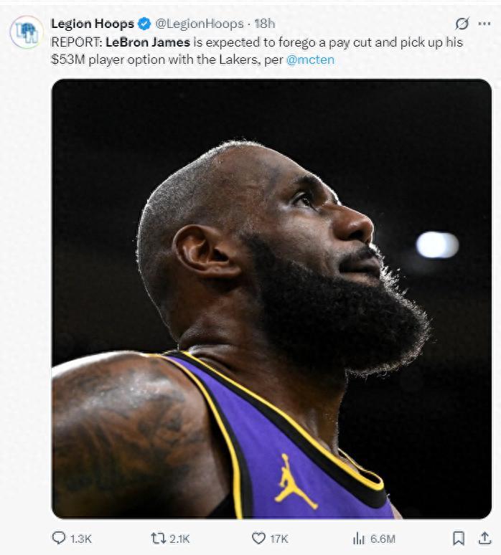Screen dimensions: 501x555
Task: Click the 6.6M views count
Action: click(x=383, y=539)
